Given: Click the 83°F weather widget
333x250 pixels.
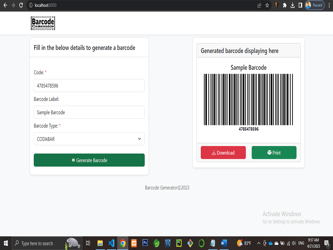Looking at the screenshot, I should [x=244, y=243].
